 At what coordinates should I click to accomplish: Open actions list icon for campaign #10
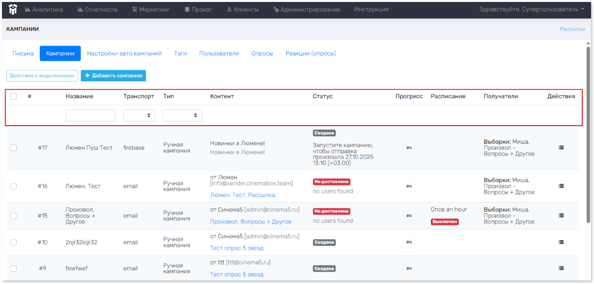pyautogui.click(x=561, y=242)
